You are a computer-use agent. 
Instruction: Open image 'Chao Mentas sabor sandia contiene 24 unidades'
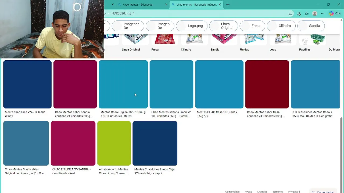coord(75,84)
